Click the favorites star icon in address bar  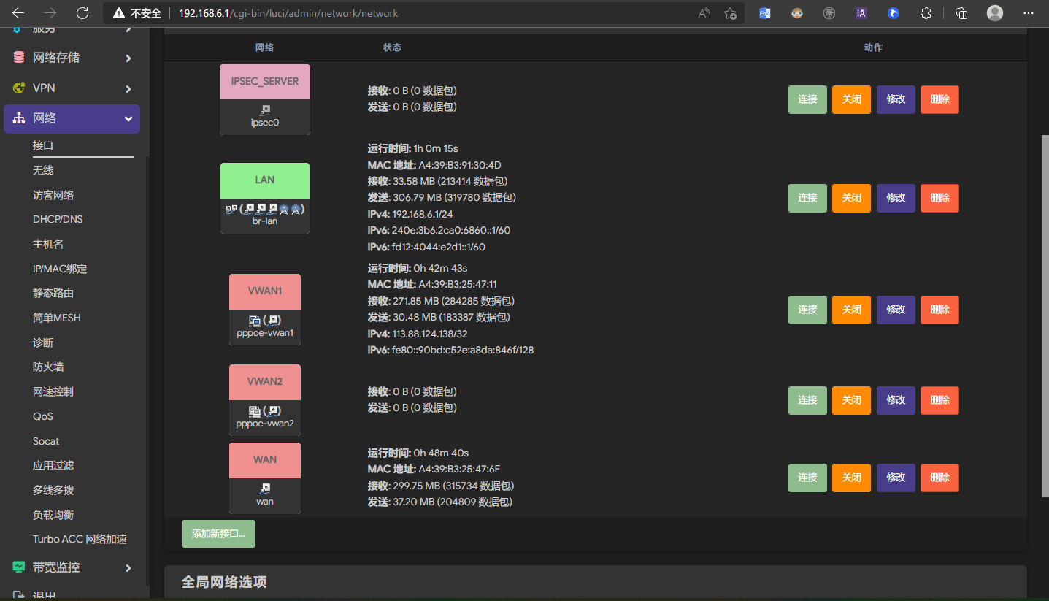pos(729,13)
